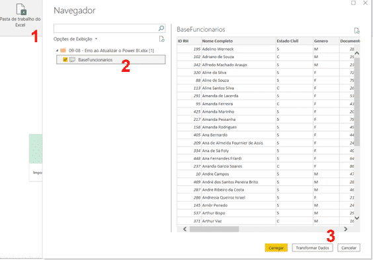Click the horizontal scrollbar thumb in preview
The width and height of the screenshot is (373, 260).
pos(214,229)
